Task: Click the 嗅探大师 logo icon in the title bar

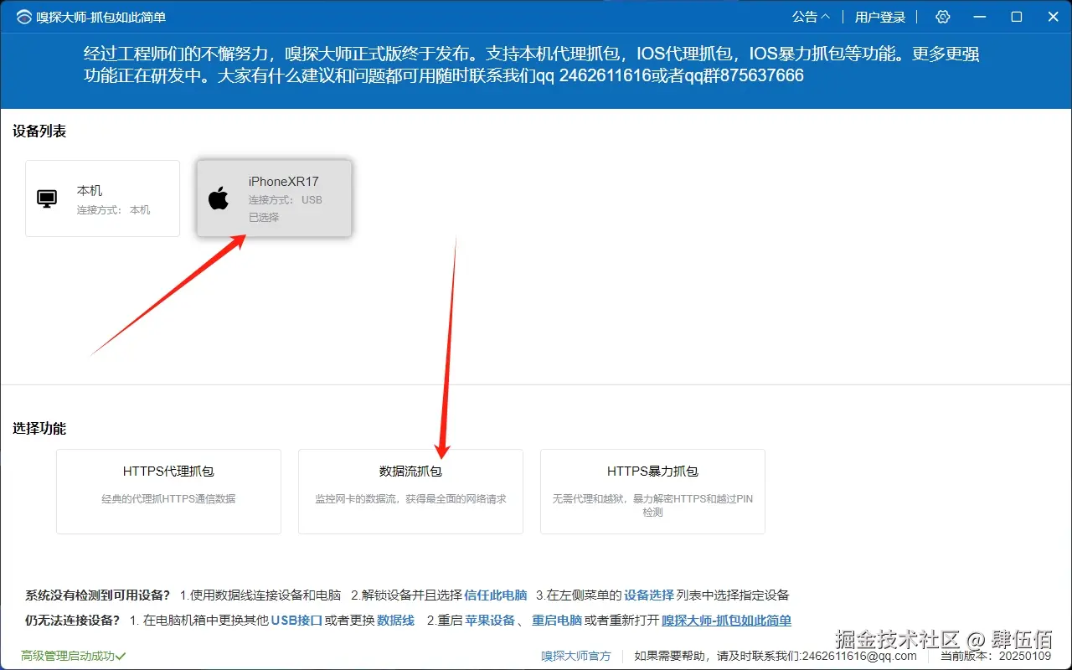Action: [x=23, y=16]
